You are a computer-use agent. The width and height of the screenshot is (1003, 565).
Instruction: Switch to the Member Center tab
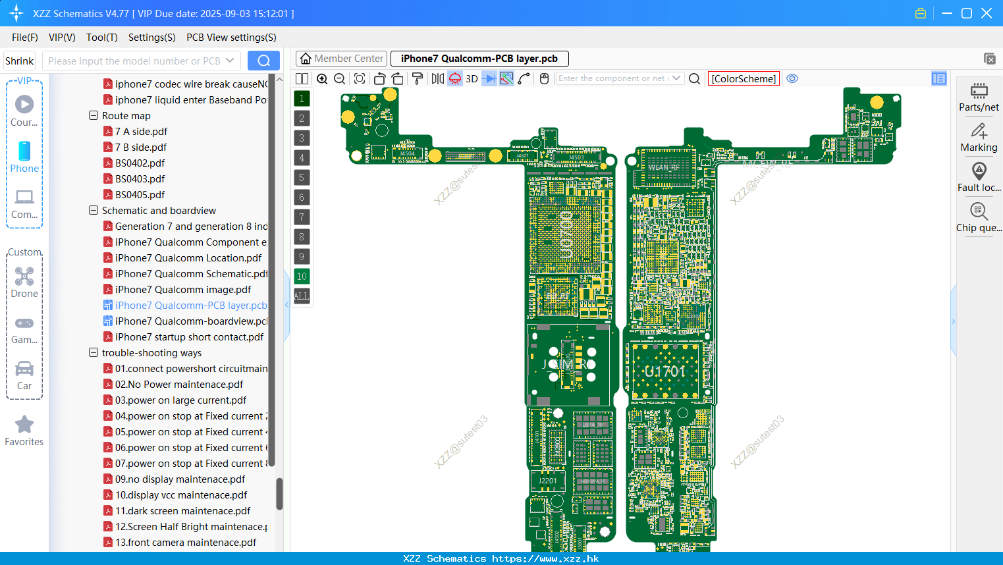(x=342, y=59)
